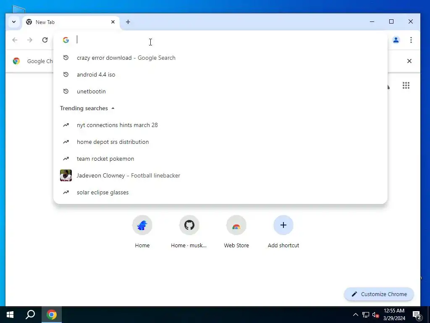Click trending icon beside team rocket pokemon

[x=66, y=159]
